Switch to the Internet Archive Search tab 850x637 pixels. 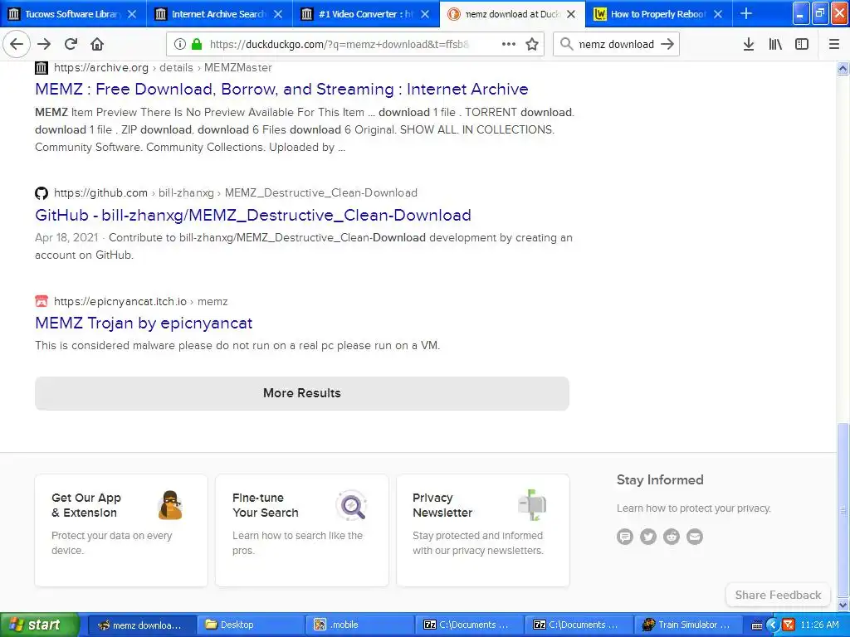coord(219,14)
